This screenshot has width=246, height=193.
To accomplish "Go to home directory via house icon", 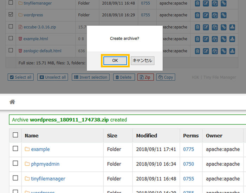I will [x=12, y=102].
